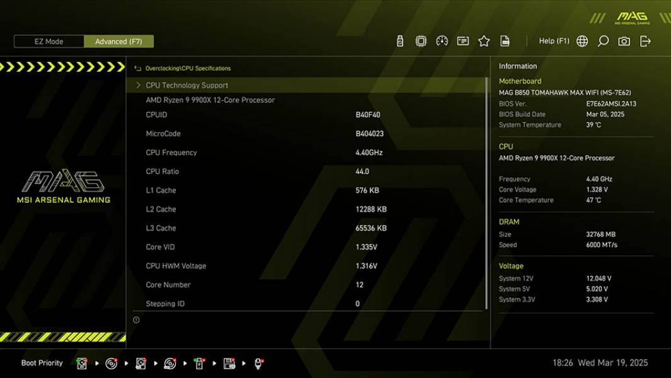Open the magnifier search icon
Image resolution: width=671 pixels, height=378 pixels.
pos(603,41)
